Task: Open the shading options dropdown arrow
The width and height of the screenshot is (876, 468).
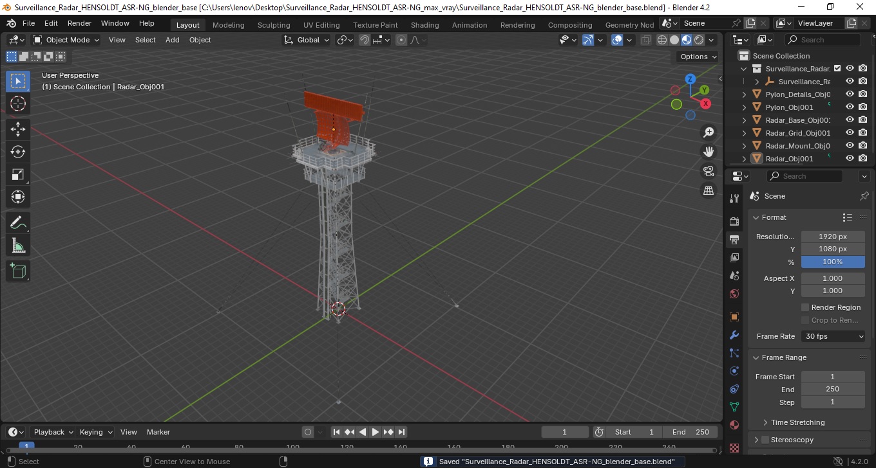Action: click(712, 40)
